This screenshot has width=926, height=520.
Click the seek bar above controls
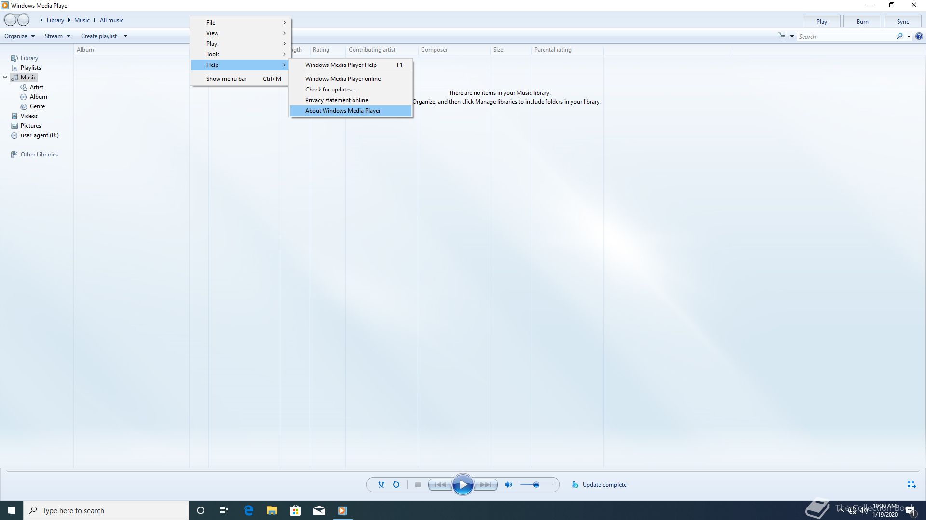point(463,470)
